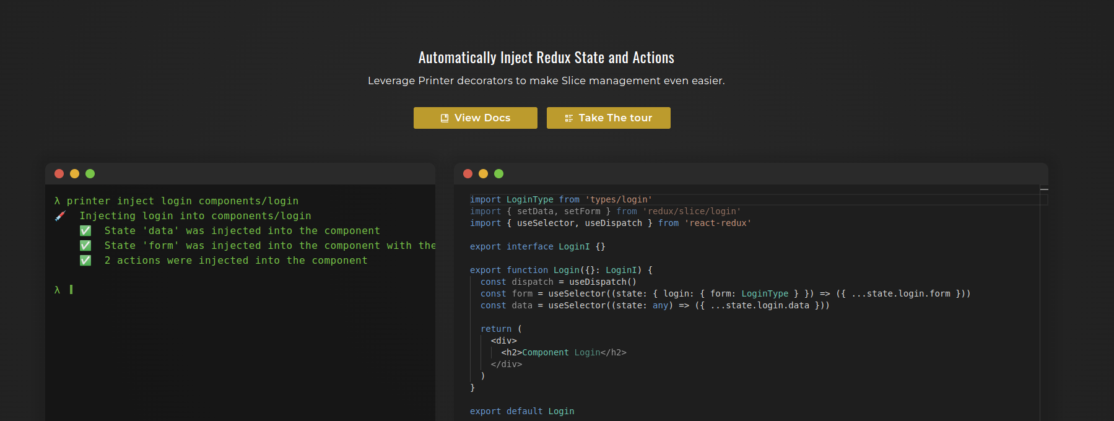Click the subtitle Leverage Printer decorators text
Image resolution: width=1114 pixels, height=421 pixels.
pos(546,80)
